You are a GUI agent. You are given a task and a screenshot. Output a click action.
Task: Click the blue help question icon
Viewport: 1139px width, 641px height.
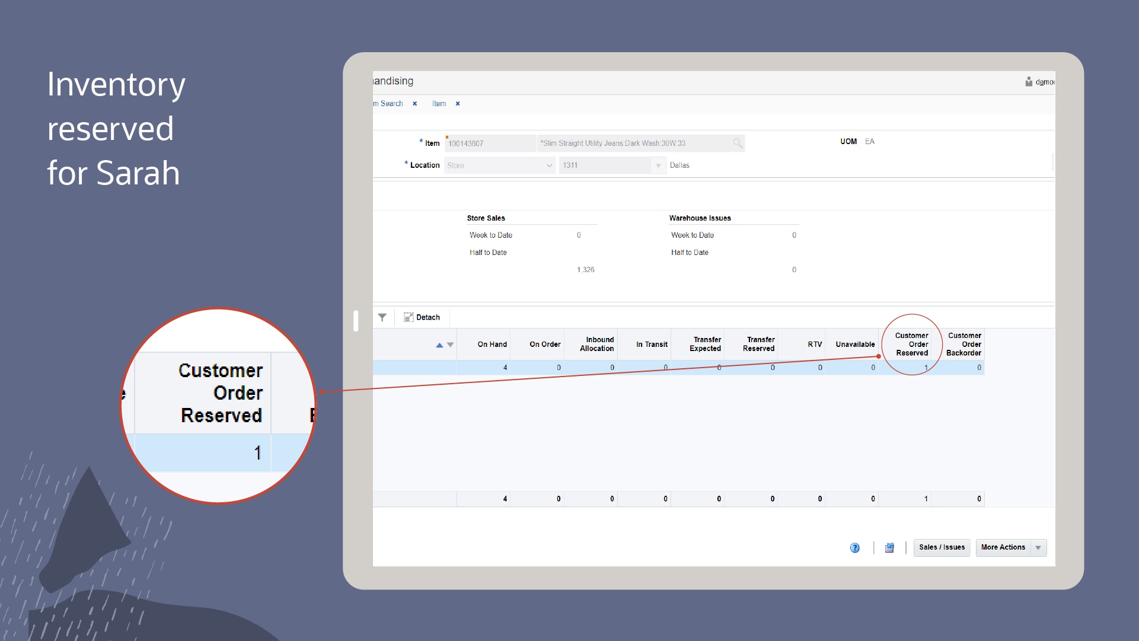click(x=854, y=547)
